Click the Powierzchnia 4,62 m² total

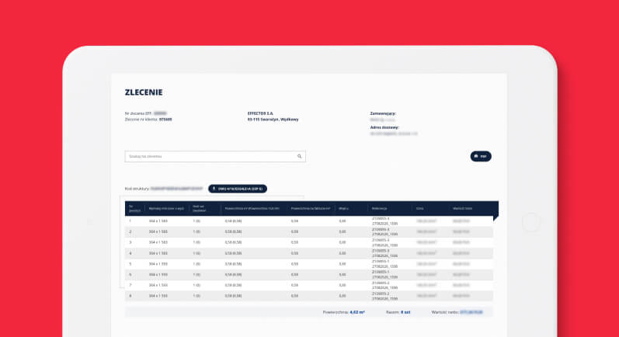(344, 312)
